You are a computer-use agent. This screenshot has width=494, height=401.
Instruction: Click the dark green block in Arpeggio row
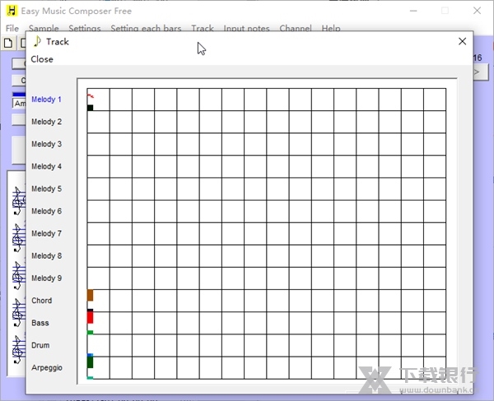91,362
